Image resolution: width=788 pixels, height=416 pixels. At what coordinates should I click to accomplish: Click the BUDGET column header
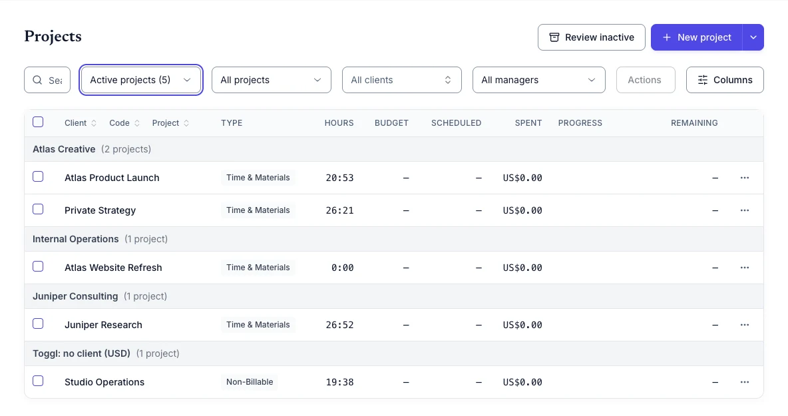point(391,123)
